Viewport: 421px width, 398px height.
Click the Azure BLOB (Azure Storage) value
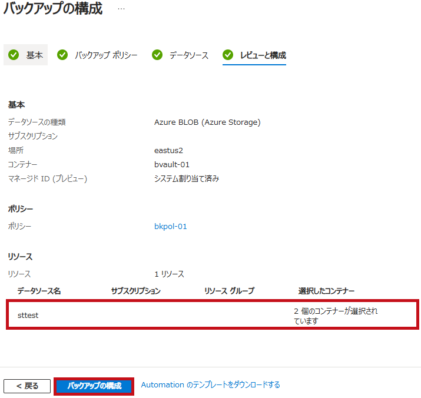coord(207,122)
